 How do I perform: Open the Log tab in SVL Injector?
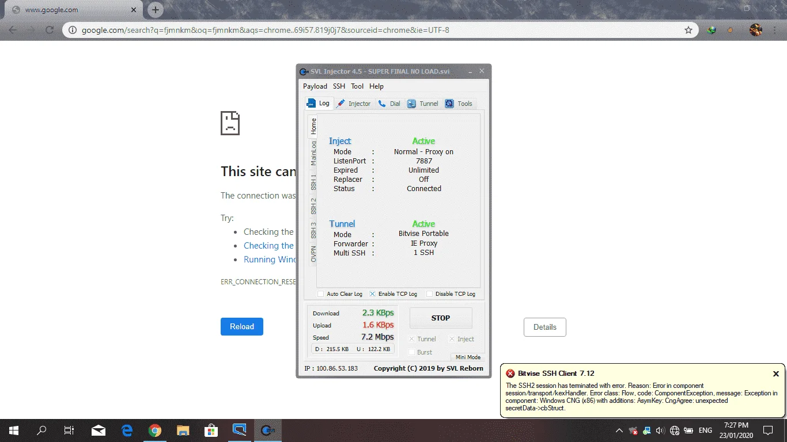(x=318, y=104)
